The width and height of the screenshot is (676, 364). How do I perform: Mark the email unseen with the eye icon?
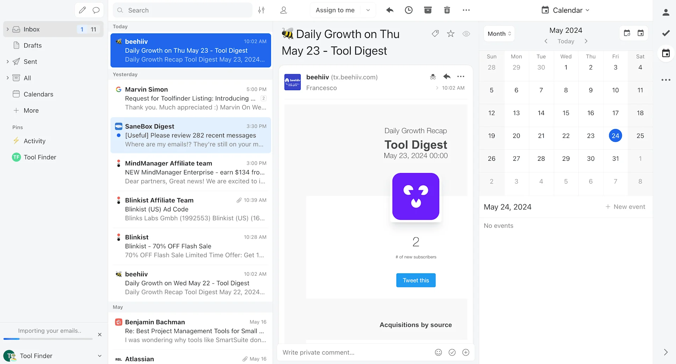(x=467, y=34)
